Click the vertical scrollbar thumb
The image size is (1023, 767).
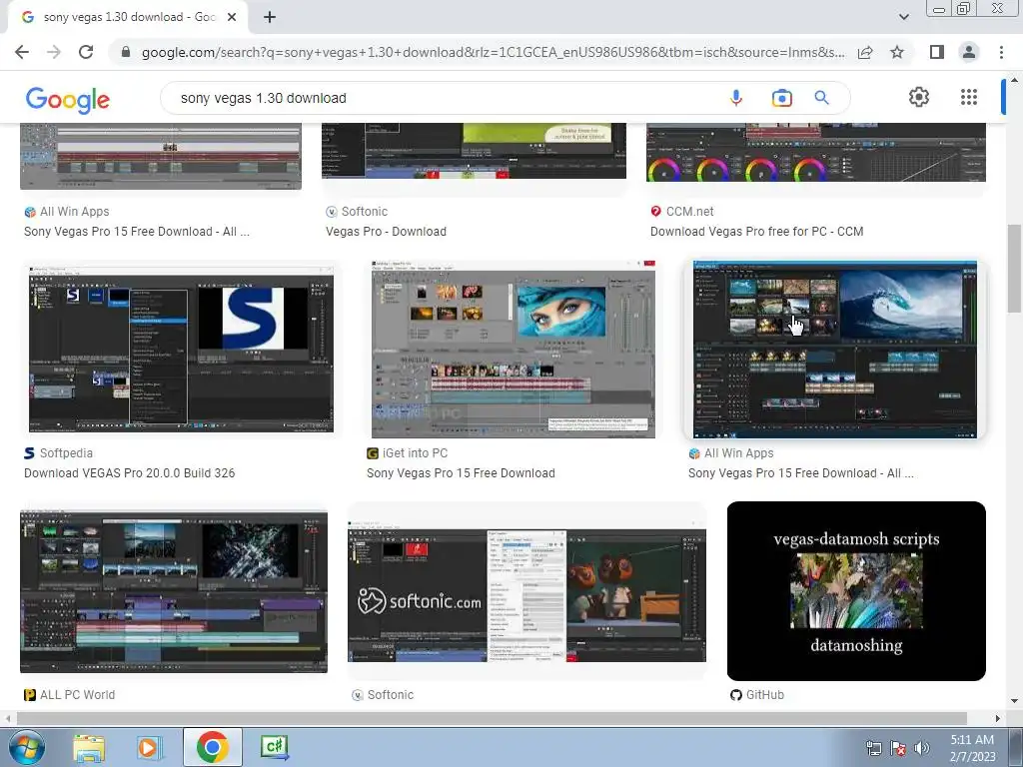pos(1014,270)
